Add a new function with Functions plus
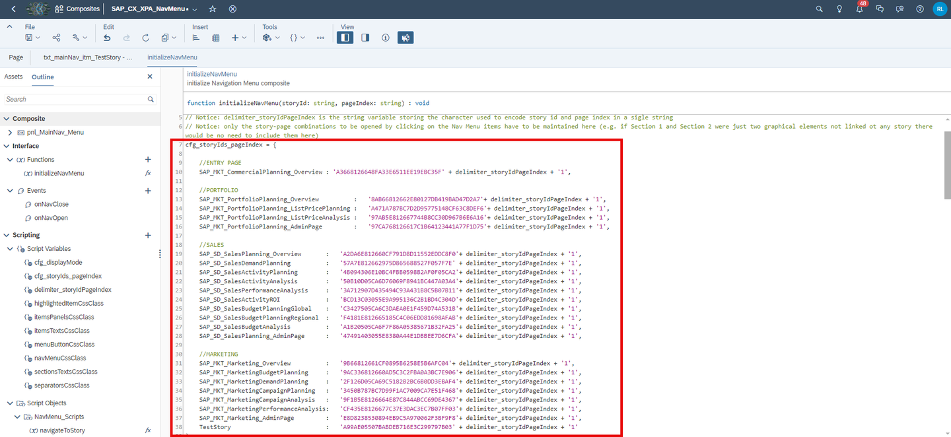 (x=148, y=160)
